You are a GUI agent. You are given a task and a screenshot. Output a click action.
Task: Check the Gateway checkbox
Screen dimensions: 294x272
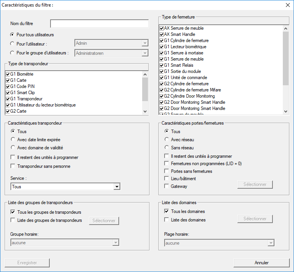pos(167,186)
